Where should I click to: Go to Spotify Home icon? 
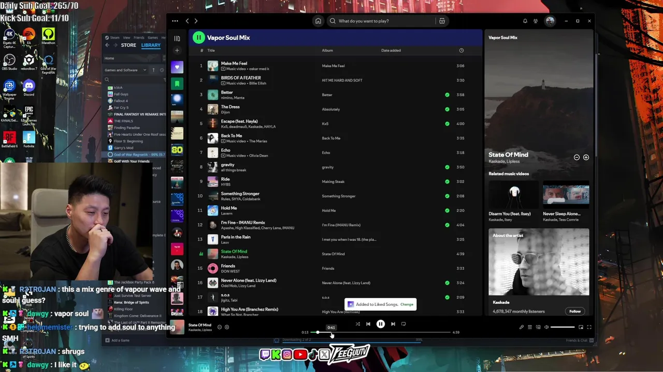[318, 21]
